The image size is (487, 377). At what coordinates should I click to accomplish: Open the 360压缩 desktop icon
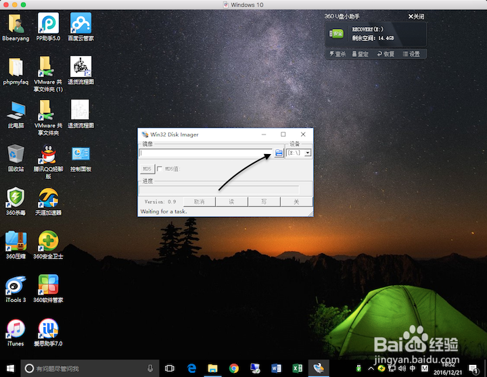[x=16, y=245]
